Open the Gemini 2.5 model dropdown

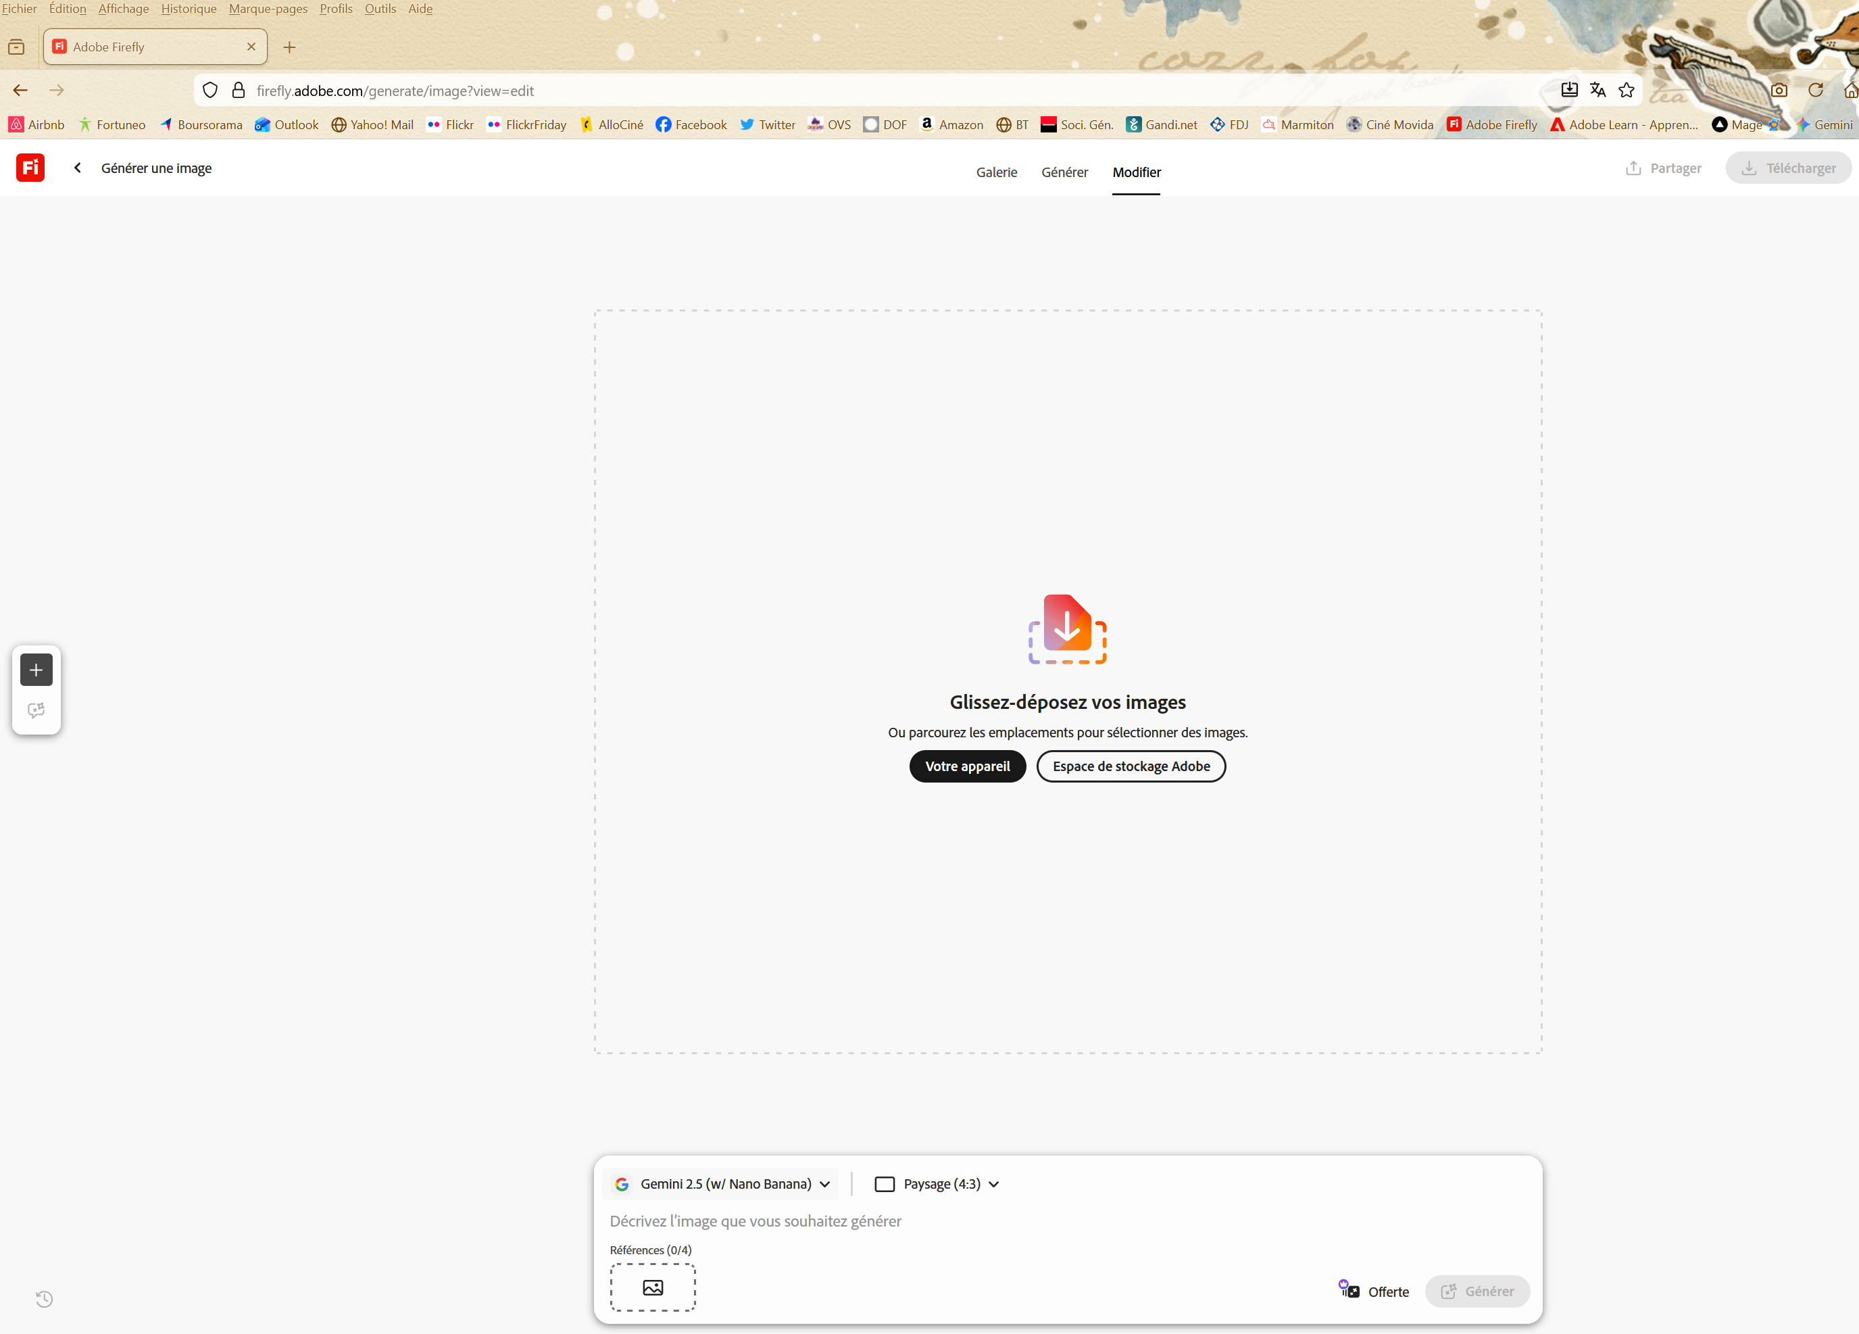click(723, 1184)
